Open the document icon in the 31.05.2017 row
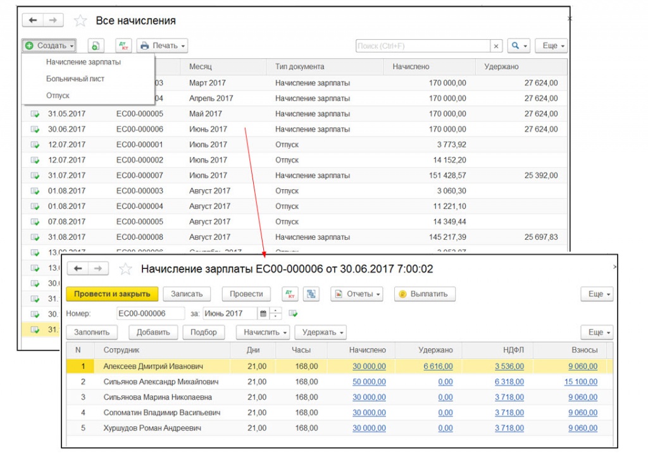Viewport: 648px width, 458px height. [x=35, y=114]
